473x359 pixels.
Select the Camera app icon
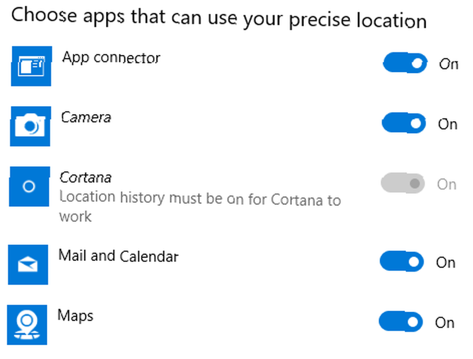click(30, 126)
